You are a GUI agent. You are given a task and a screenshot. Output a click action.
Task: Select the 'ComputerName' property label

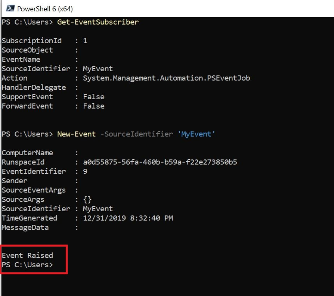[27, 153]
